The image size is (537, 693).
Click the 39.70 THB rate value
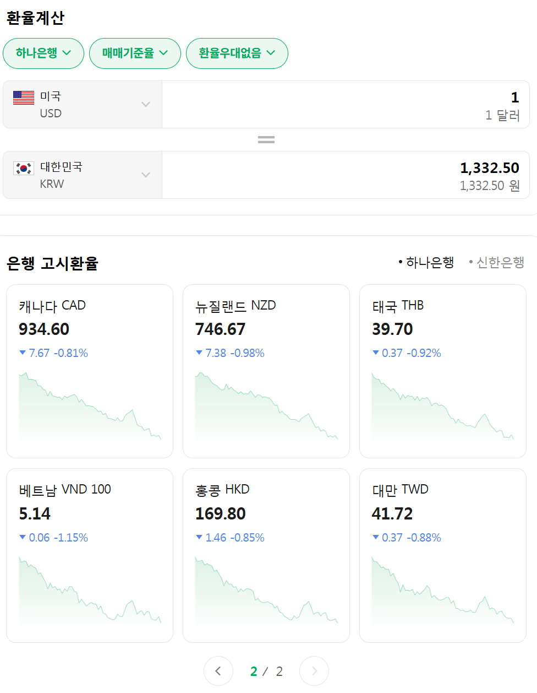click(392, 329)
